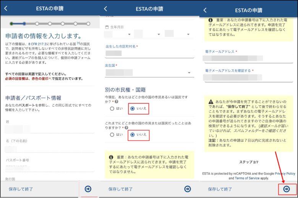Open the first 生年月日 date dropdown
This screenshot has height=198, width=298.
[117, 34]
